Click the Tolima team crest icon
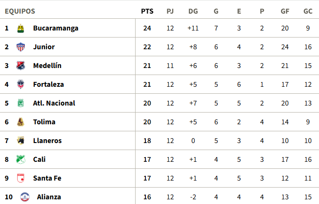 click(x=21, y=122)
